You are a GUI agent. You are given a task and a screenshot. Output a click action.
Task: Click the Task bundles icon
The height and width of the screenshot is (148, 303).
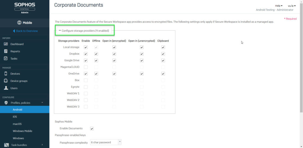(7, 145)
